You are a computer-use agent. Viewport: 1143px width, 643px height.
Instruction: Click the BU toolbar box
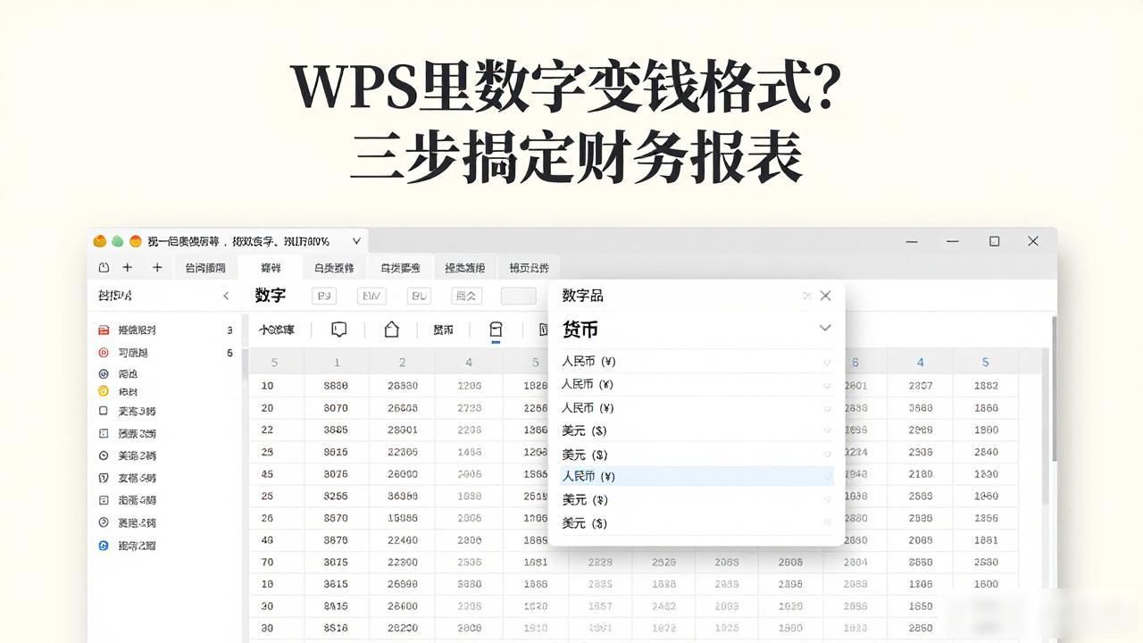tap(418, 296)
